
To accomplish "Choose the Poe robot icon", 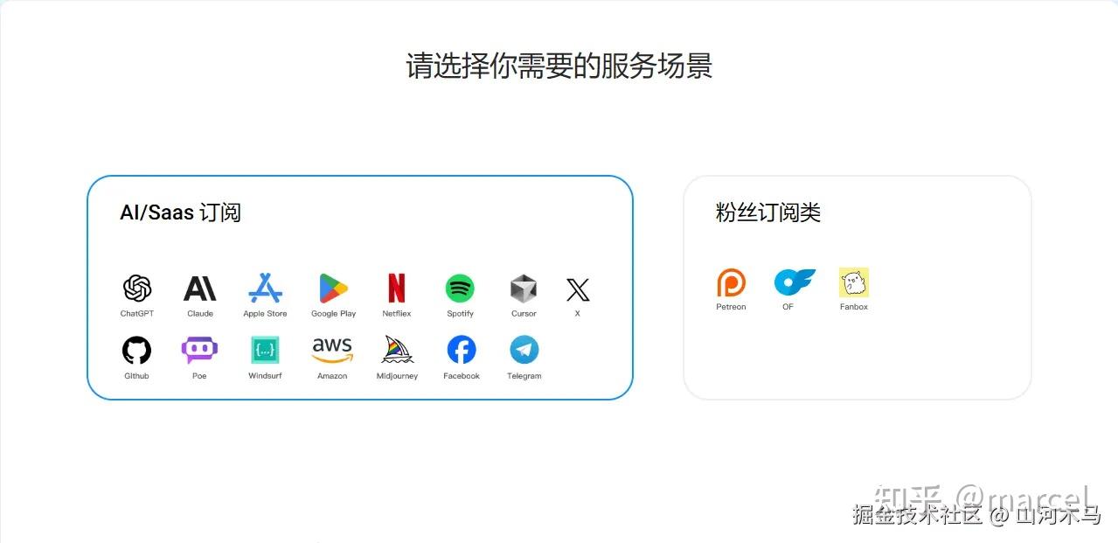I will click(x=199, y=351).
